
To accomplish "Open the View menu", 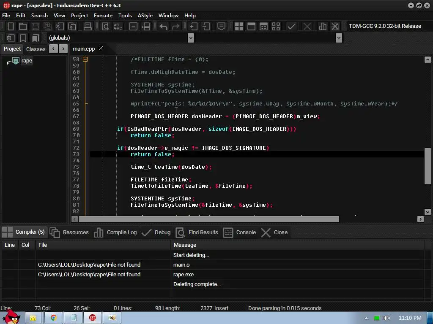I will tap(59, 16).
